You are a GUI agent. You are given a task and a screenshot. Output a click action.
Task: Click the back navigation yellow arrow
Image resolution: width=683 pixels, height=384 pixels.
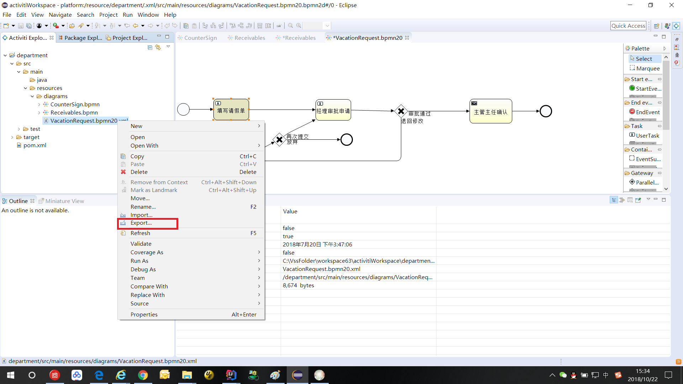(x=136, y=26)
